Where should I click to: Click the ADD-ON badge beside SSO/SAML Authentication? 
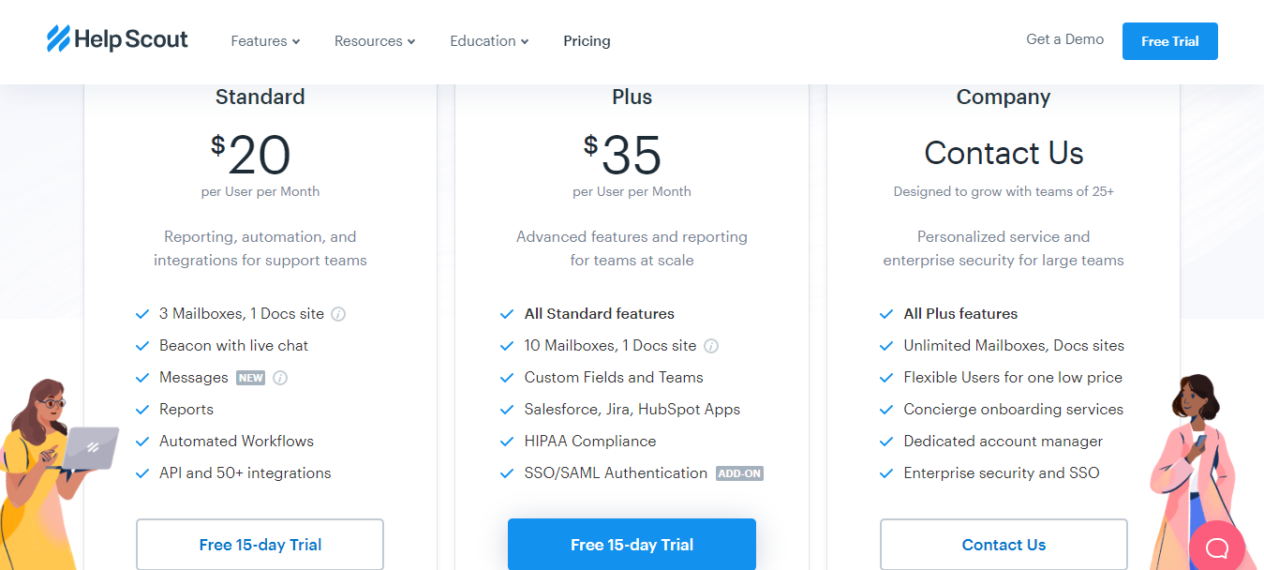pos(739,472)
